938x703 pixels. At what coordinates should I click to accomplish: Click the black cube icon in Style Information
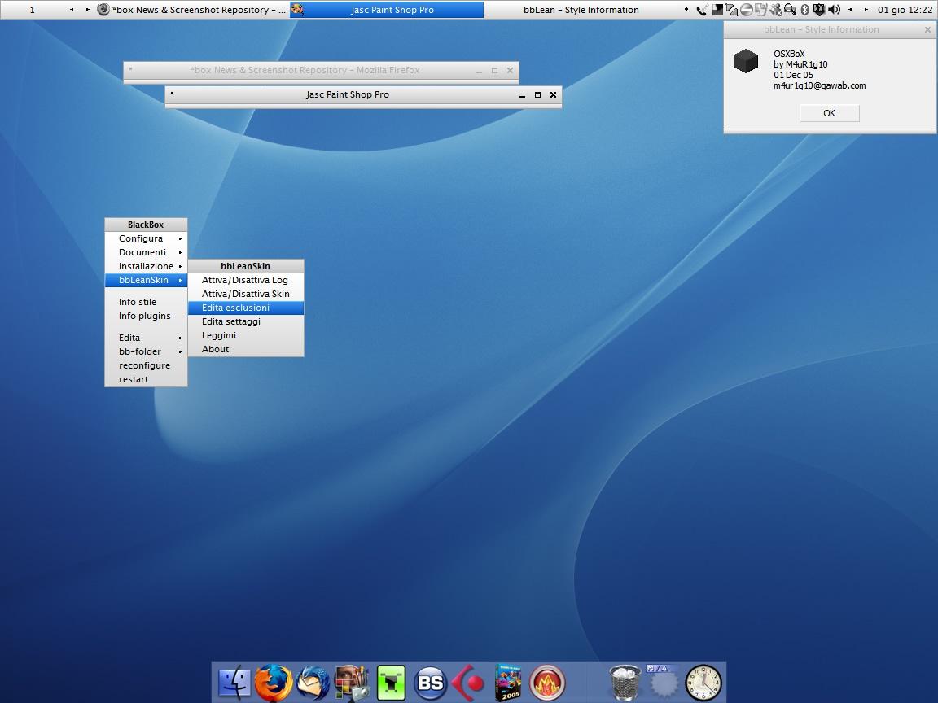coord(746,61)
